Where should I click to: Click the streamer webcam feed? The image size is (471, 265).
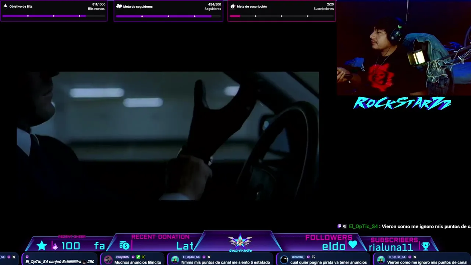(404, 48)
